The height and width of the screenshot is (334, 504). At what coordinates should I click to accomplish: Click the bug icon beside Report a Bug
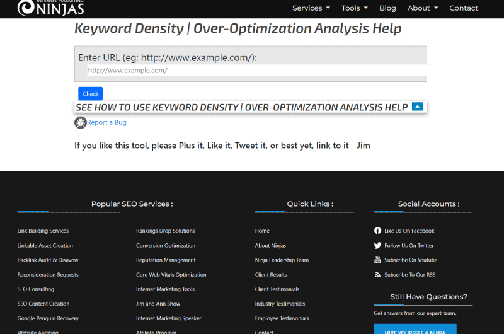pos(81,122)
